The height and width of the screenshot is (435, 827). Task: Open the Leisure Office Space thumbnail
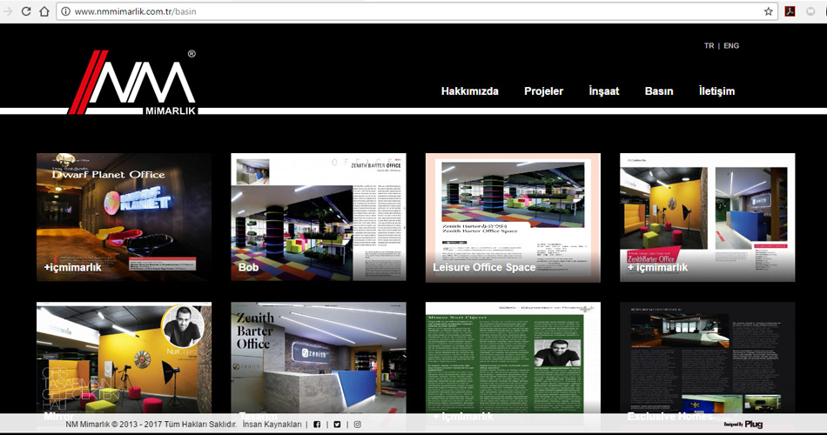[x=514, y=217]
